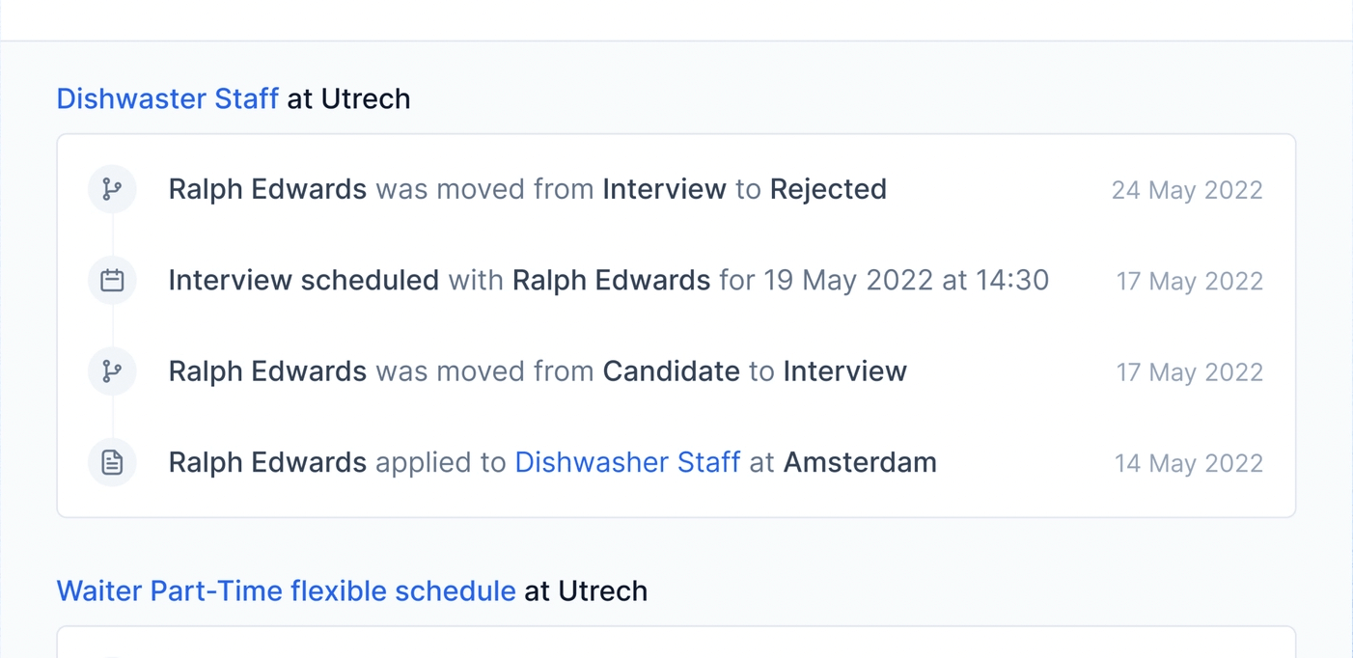
Task: Click the 24 May 2022 date
Action: point(1186,190)
